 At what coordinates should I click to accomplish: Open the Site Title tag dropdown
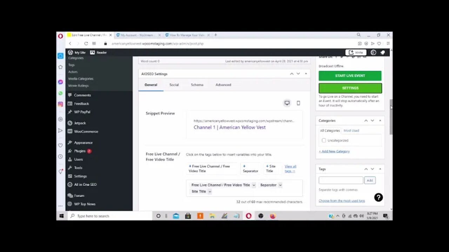pos(210,192)
